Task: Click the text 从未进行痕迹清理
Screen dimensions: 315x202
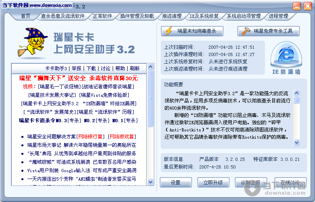Action: pyautogui.click(x=228, y=69)
